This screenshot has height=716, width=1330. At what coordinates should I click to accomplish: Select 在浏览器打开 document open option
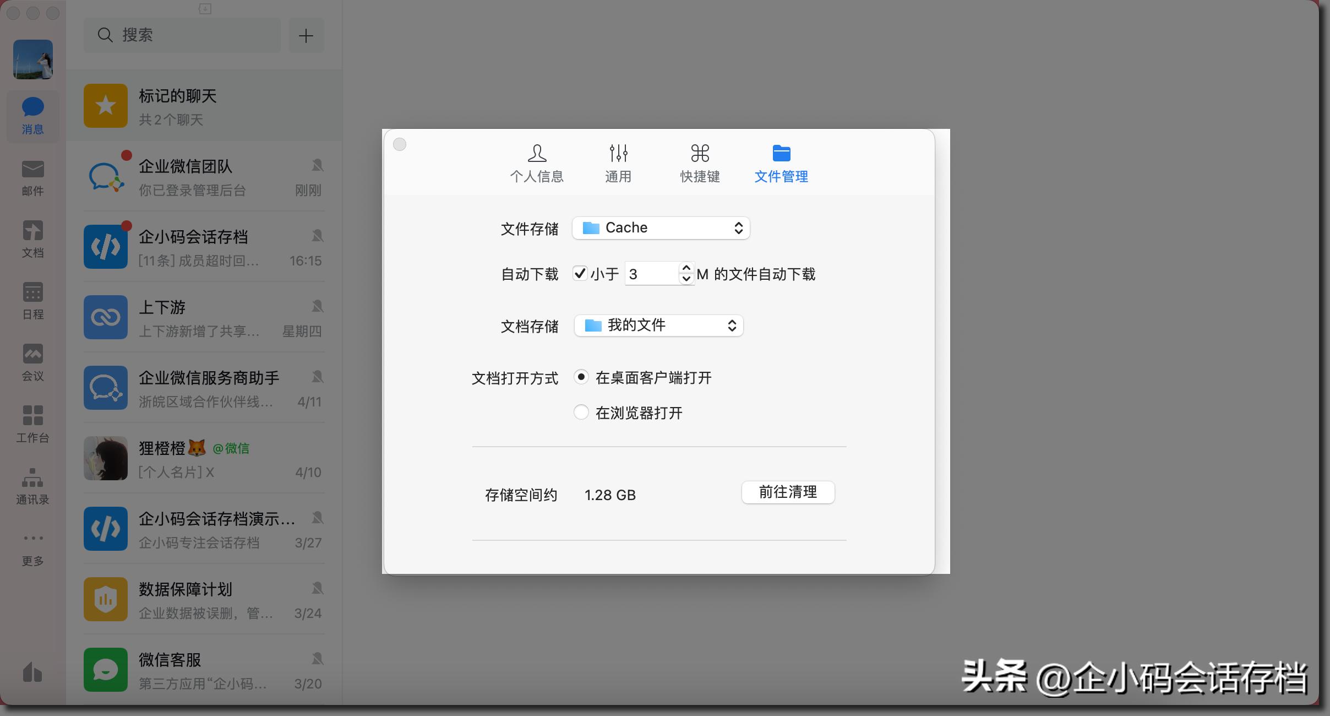point(581,412)
